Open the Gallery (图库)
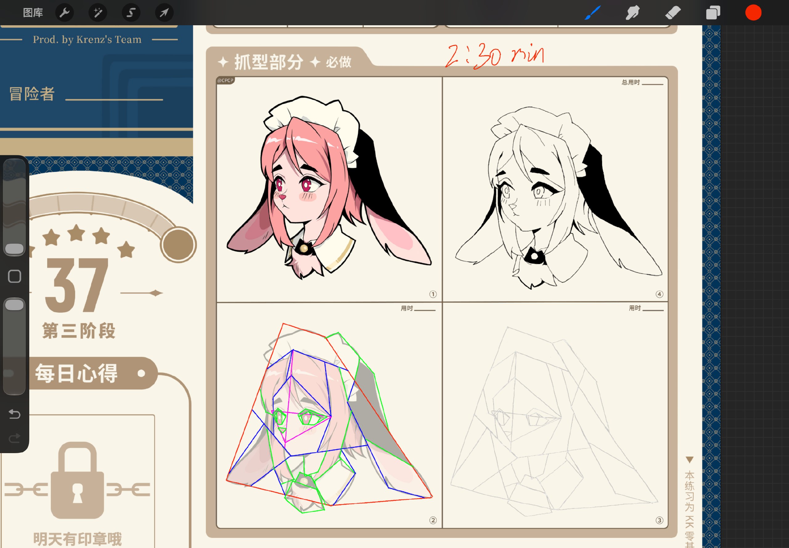Screen dimensions: 789x548 pyautogui.click(x=33, y=13)
